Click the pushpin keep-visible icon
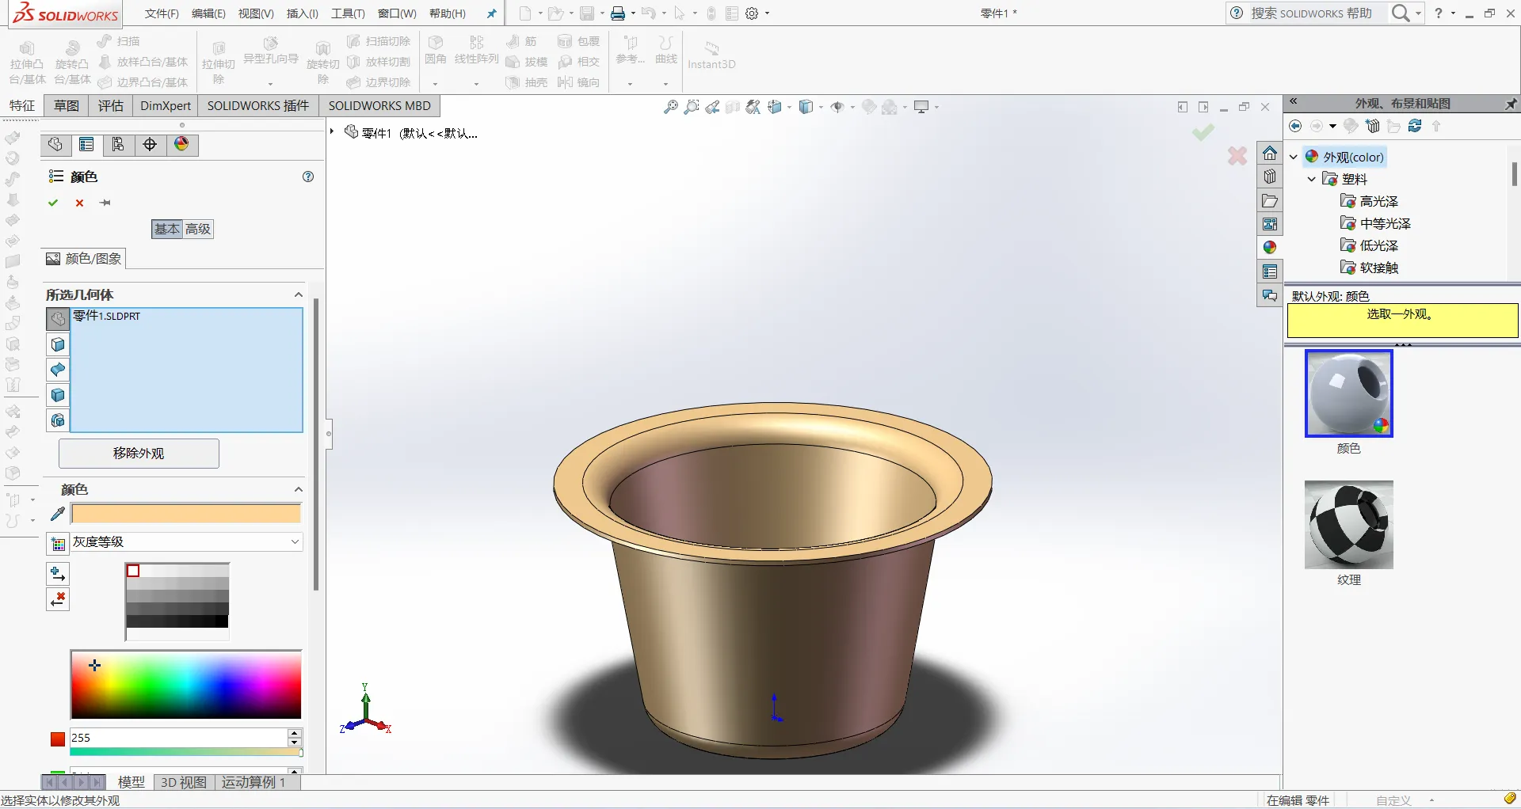 (105, 203)
